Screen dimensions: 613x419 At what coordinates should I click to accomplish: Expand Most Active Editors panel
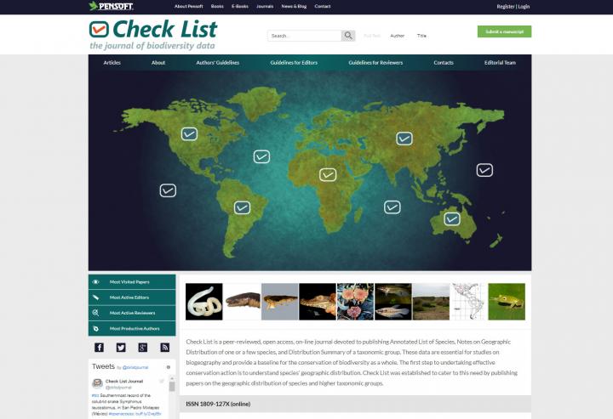pos(132,297)
